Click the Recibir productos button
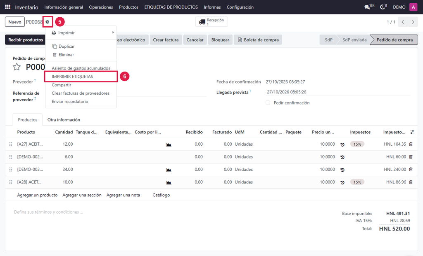The image size is (423, 256). click(x=26, y=40)
